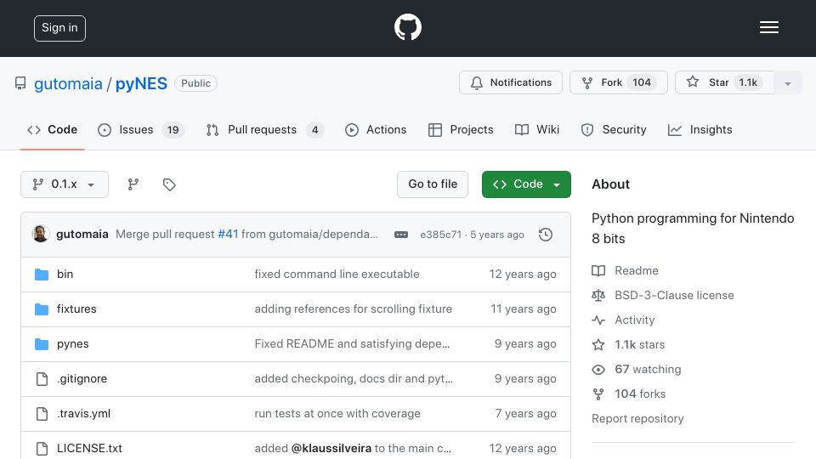Open the pynes folder
The height and width of the screenshot is (459, 816).
pos(73,344)
